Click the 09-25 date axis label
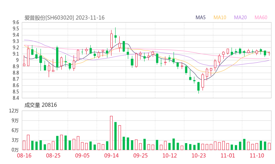 140,155
